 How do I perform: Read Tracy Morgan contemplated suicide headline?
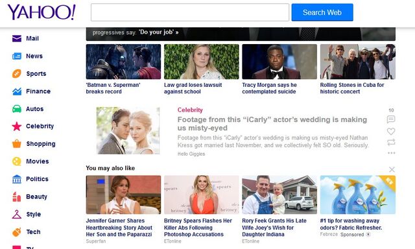click(270, 88)
